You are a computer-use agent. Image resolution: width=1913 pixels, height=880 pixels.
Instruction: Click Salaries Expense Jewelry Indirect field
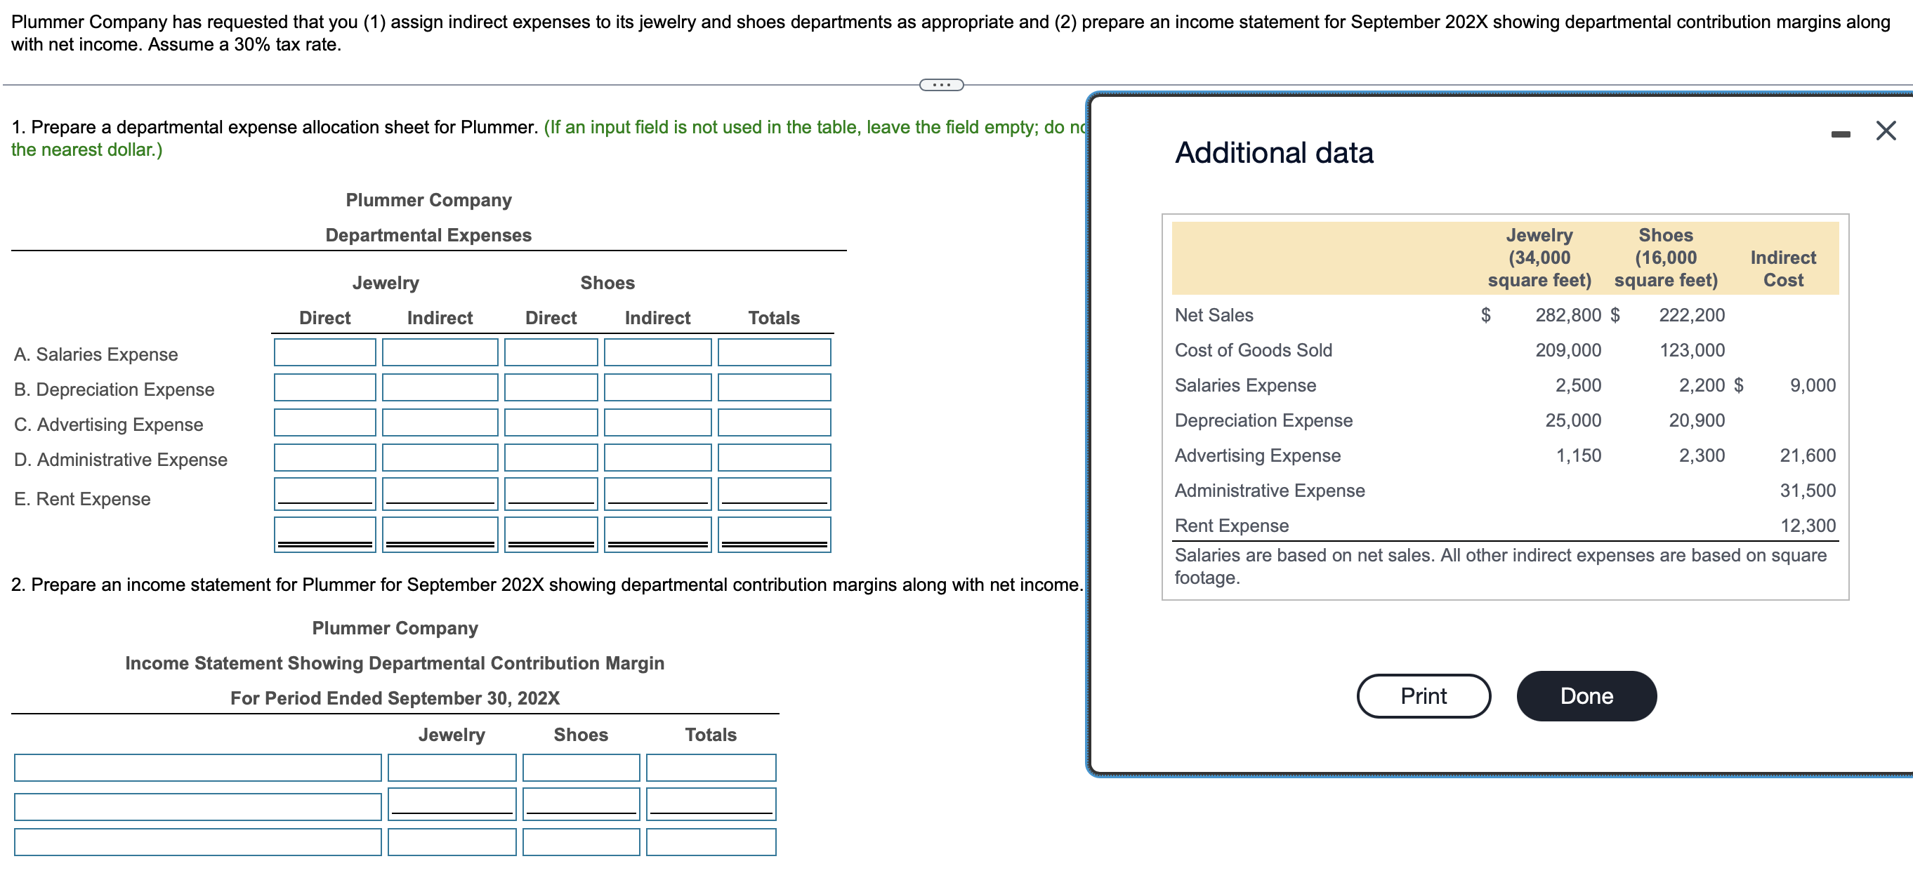point(440,352)
